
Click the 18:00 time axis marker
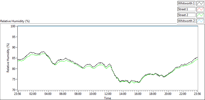153,94
